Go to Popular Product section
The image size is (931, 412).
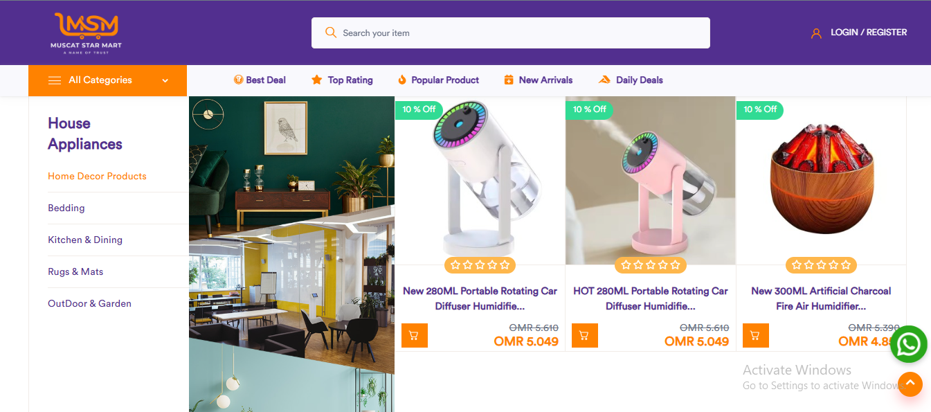click(x=438, y=80)
